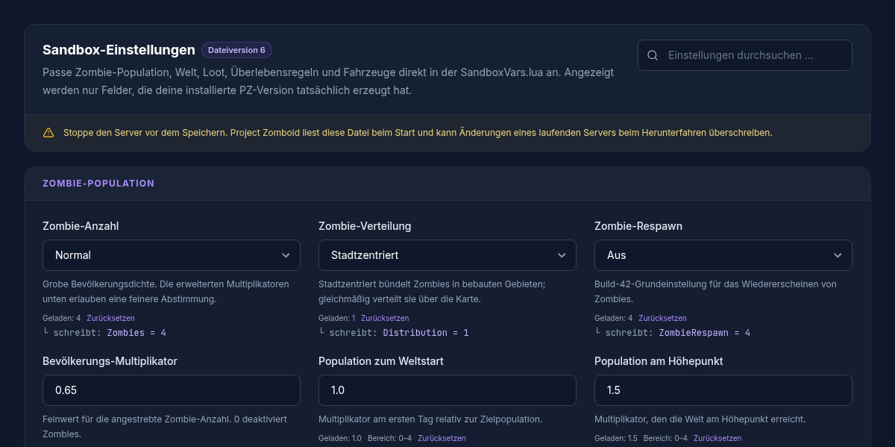The width and height of the screenshot is (895, 447).
Task: Click the Population am Höhepunkt input field
Action: [723, 390]
